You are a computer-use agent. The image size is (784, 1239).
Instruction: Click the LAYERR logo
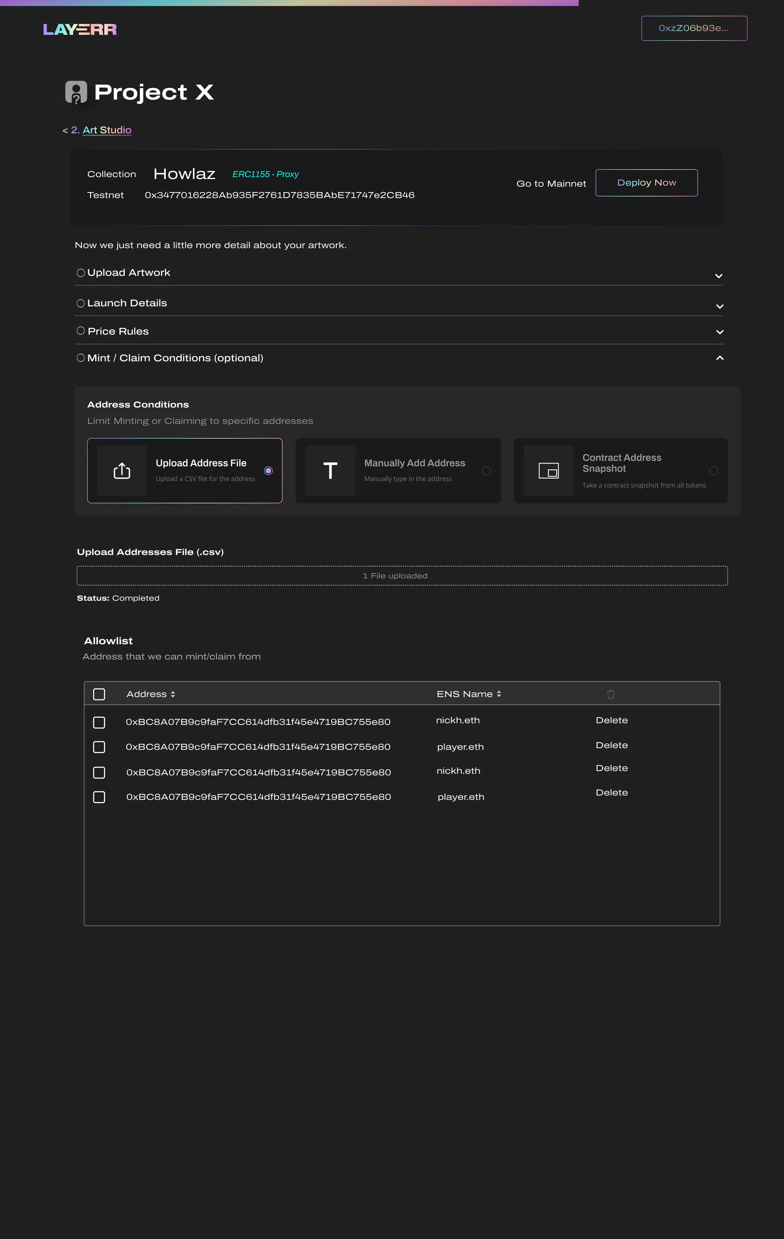click(80, 29)
